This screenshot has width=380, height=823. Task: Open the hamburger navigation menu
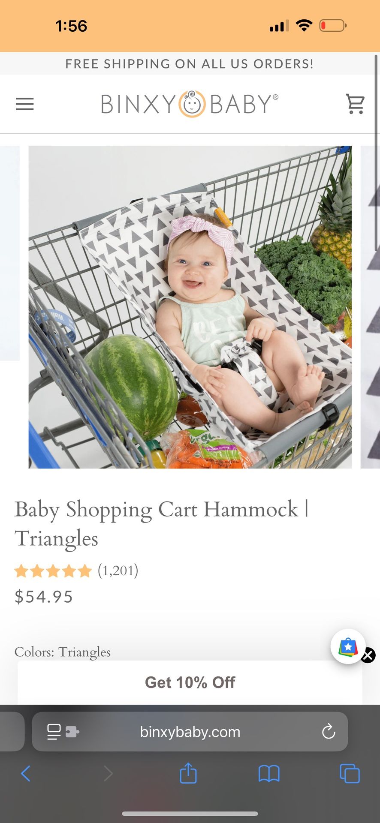[24, 104]
